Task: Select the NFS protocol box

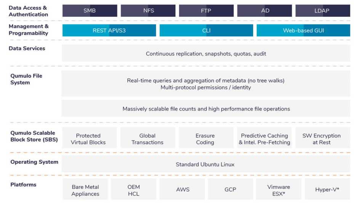Action: (148, 11)
